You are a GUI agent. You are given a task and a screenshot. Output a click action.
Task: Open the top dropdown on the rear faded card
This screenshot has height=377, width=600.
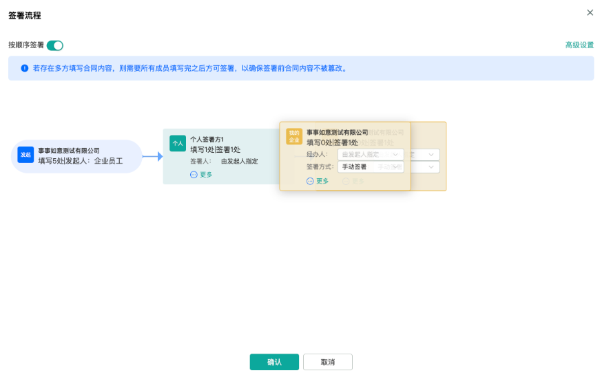426,155
